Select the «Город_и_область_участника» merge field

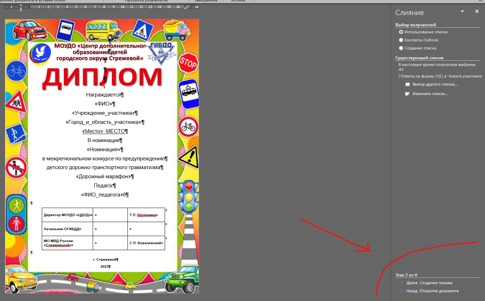tap(103, 122)
